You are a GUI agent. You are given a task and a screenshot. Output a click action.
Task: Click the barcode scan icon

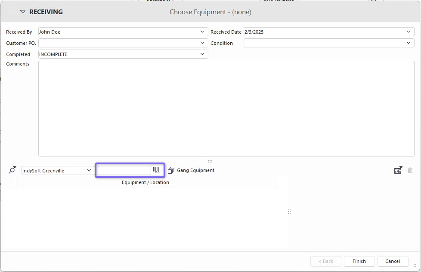156,171
